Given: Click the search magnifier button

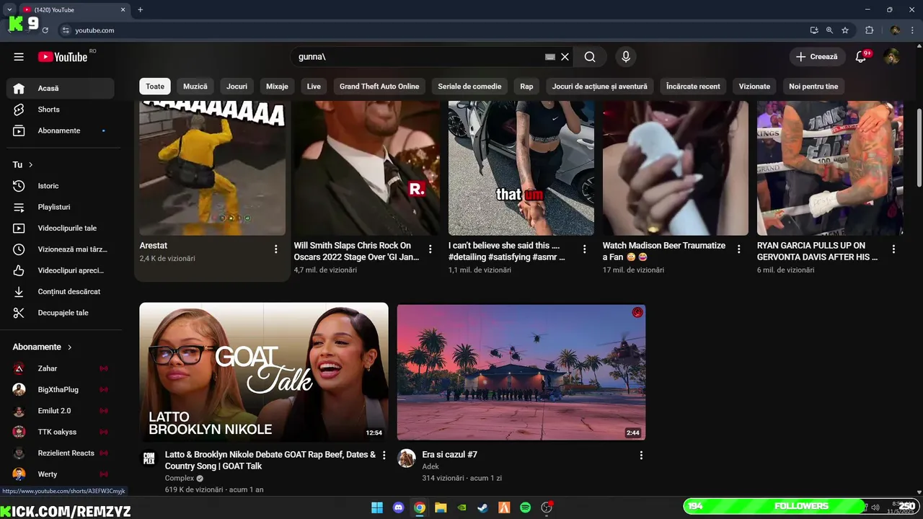Looking at the screenshot, I should click(590, 57).
